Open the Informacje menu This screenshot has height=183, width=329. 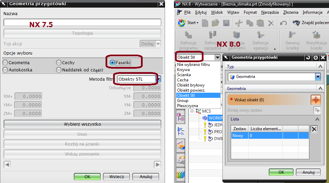[312, 12]
